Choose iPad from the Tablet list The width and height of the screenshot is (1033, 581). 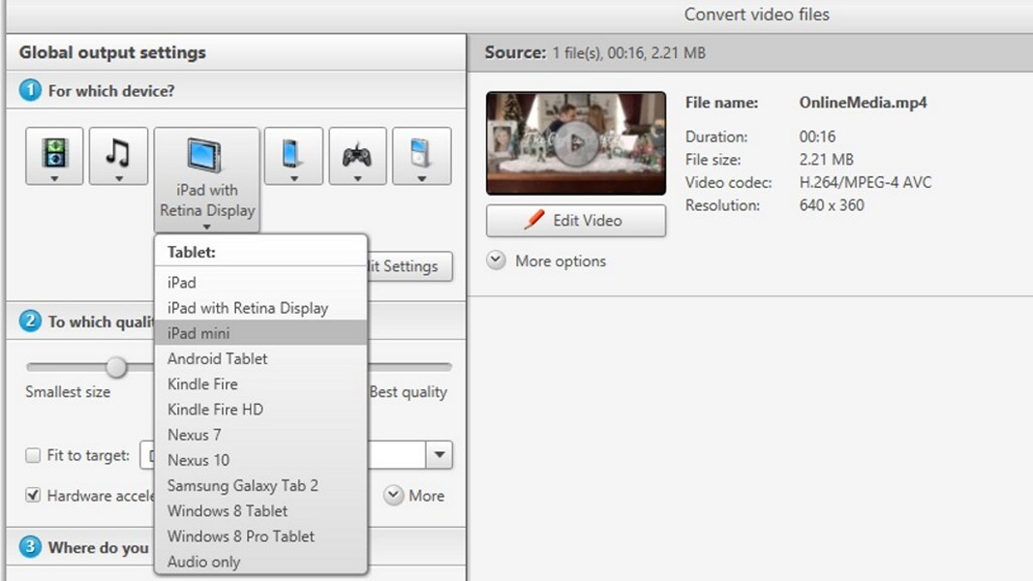point(260,283)
